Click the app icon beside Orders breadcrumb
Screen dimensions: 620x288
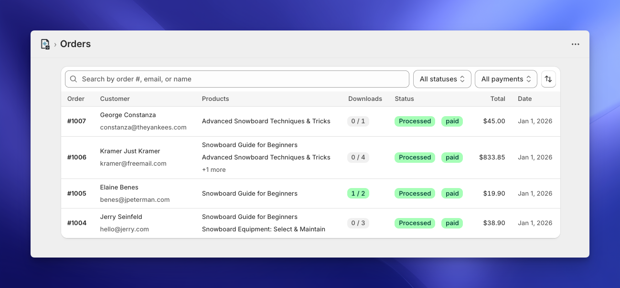click(45, 44)
